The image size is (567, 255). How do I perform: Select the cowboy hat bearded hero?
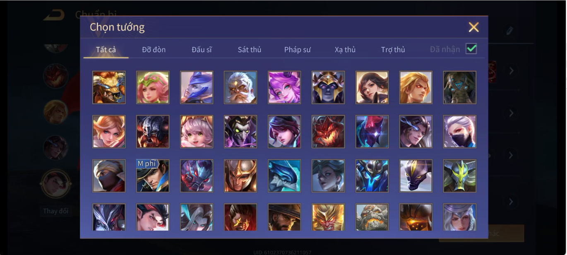pyautogui.click(x=284, y=217)
